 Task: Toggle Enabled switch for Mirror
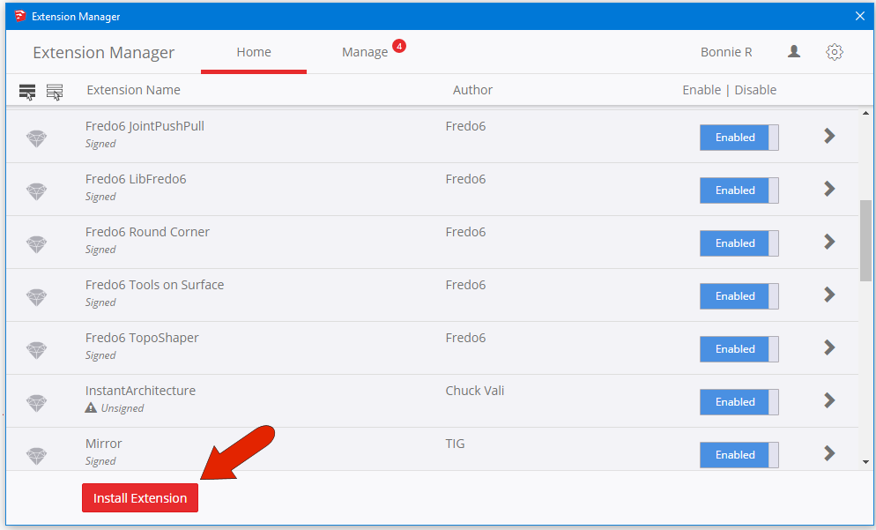(x=739, y=454)
